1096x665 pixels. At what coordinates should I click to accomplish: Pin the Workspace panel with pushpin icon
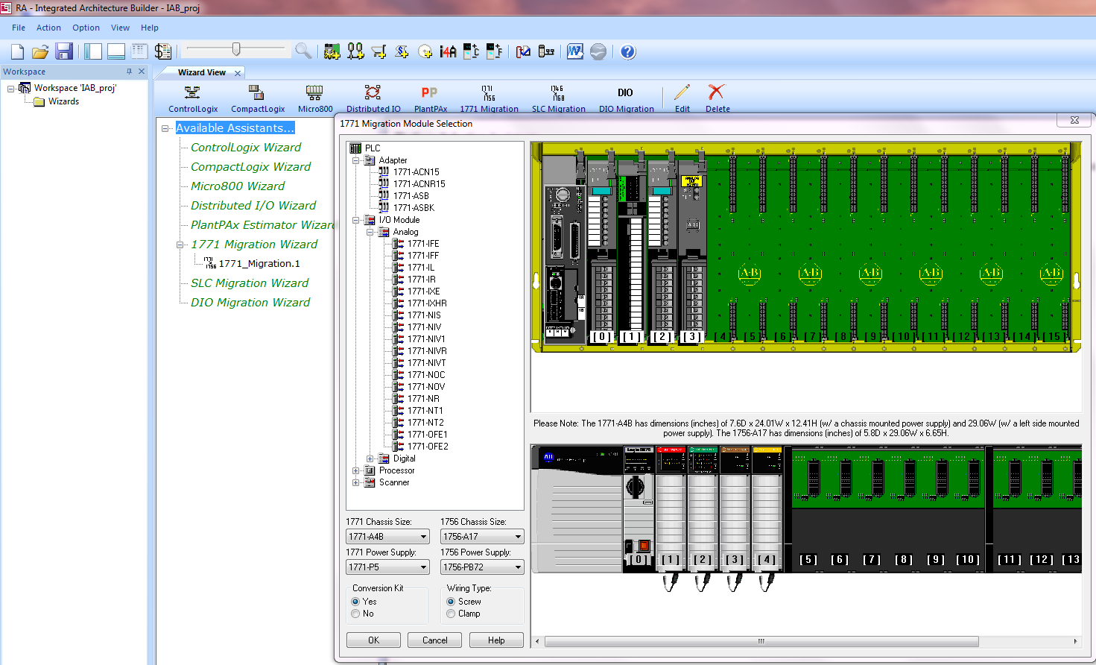click(129, 72)
